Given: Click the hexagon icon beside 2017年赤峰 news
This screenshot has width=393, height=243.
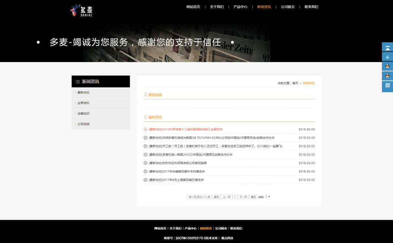Looking at the screenshot, I should tap(145, 171).
